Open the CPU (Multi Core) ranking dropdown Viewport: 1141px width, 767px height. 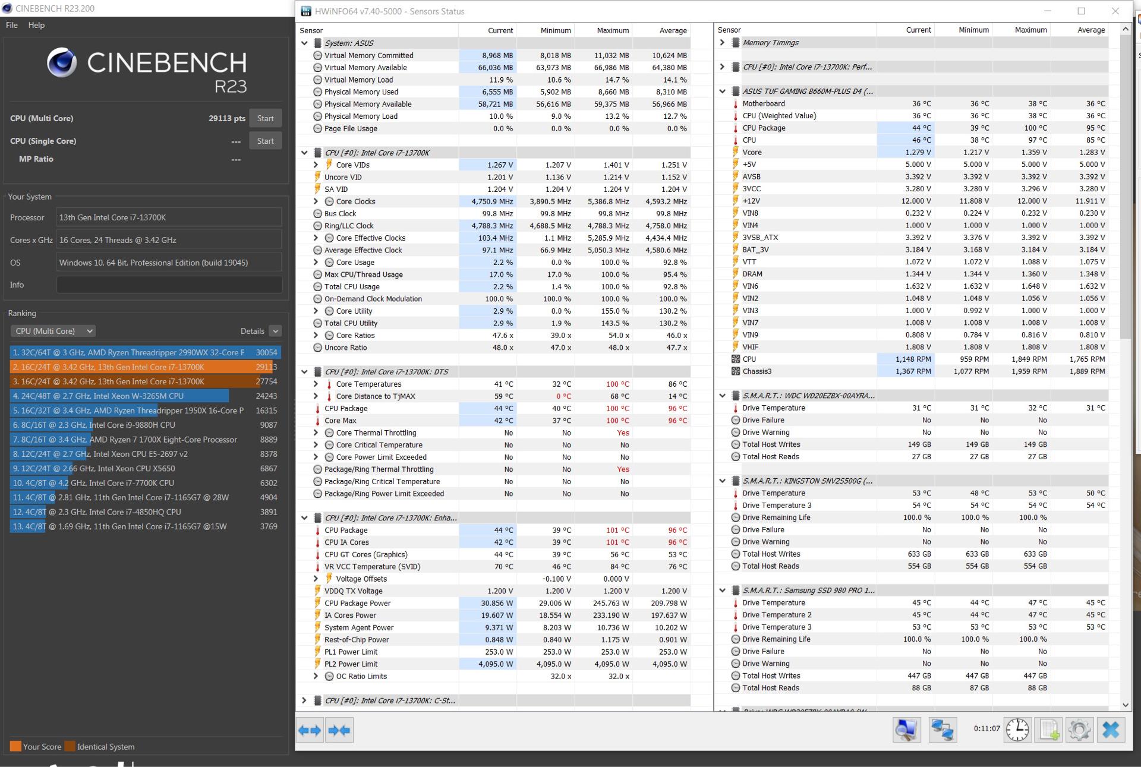pos(53,331)
